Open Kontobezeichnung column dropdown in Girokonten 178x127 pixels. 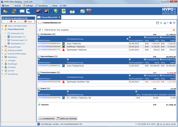[x=127, y=39]
